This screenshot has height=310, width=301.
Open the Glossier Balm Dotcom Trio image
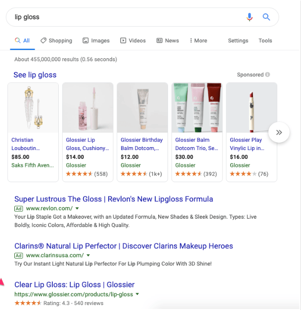point(197,108)
